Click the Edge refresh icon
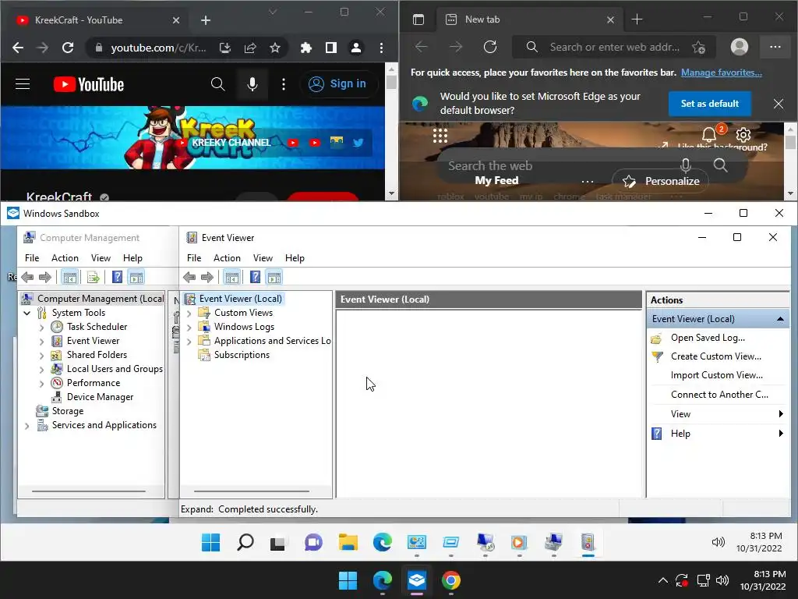 click(490, 48)
